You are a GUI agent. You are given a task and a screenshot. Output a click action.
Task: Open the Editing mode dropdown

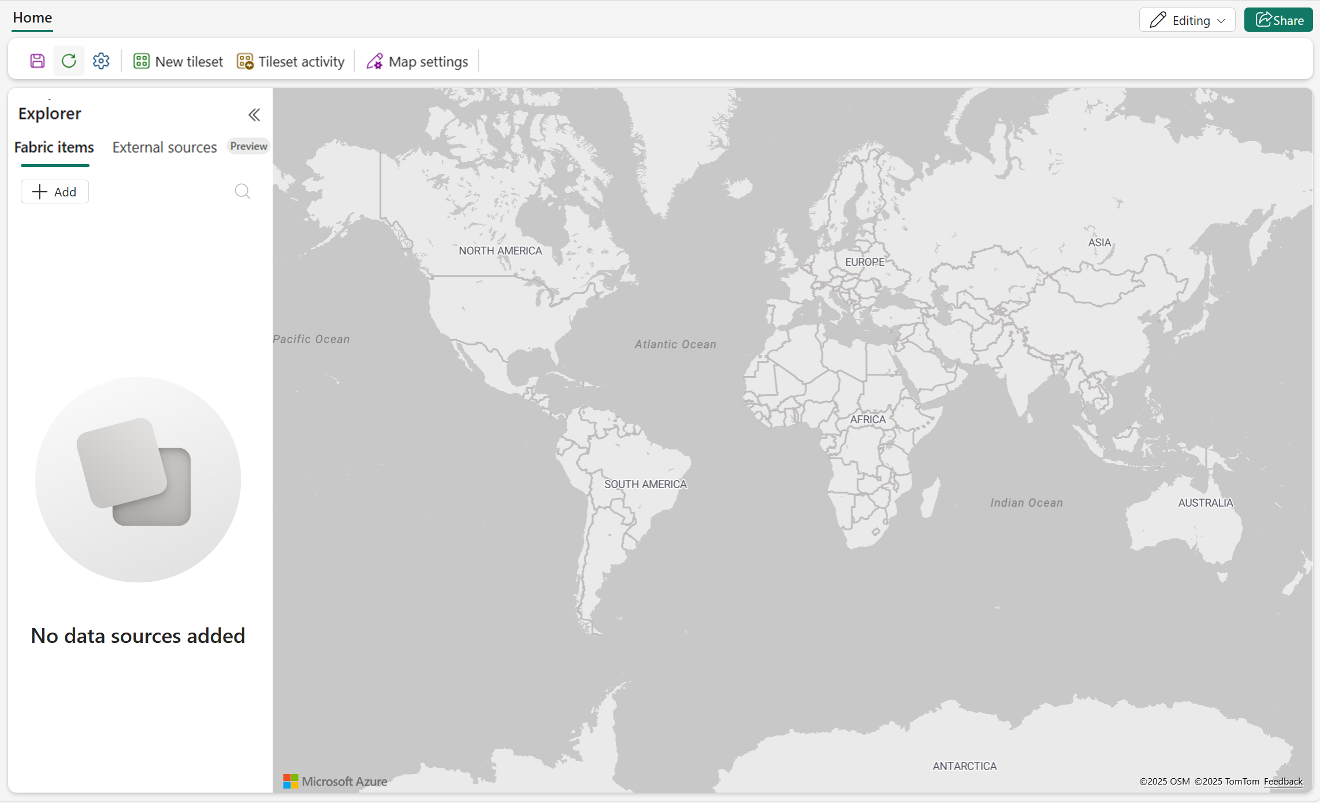coord(1187,19)
